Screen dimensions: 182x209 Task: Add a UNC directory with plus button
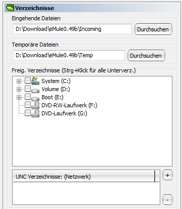click(167, 175)
